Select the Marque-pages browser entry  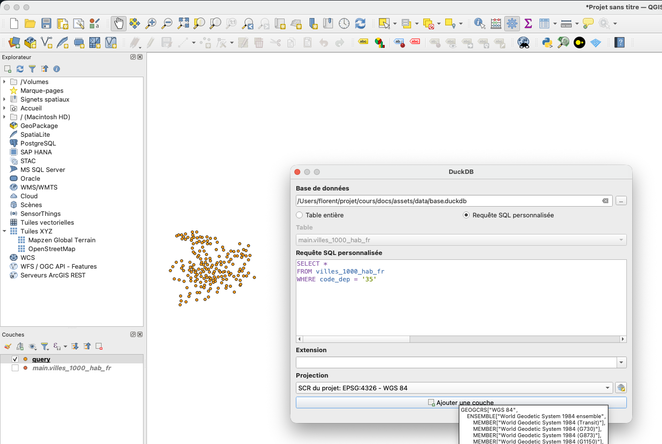tap(42, 90)
